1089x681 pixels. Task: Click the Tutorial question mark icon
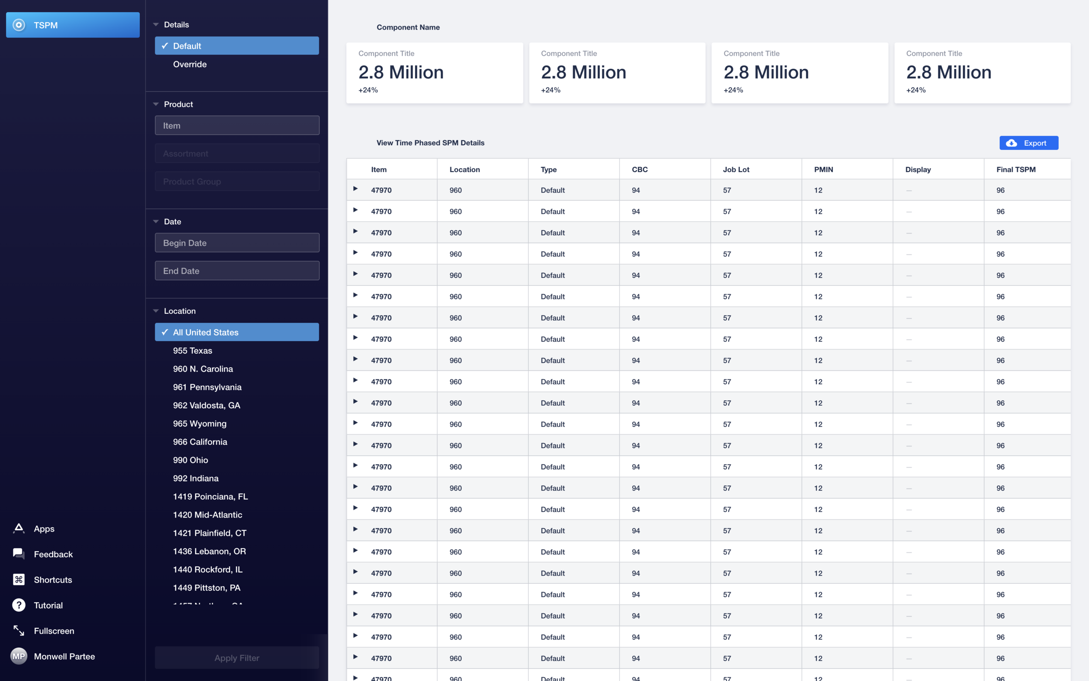coord(19,605)
